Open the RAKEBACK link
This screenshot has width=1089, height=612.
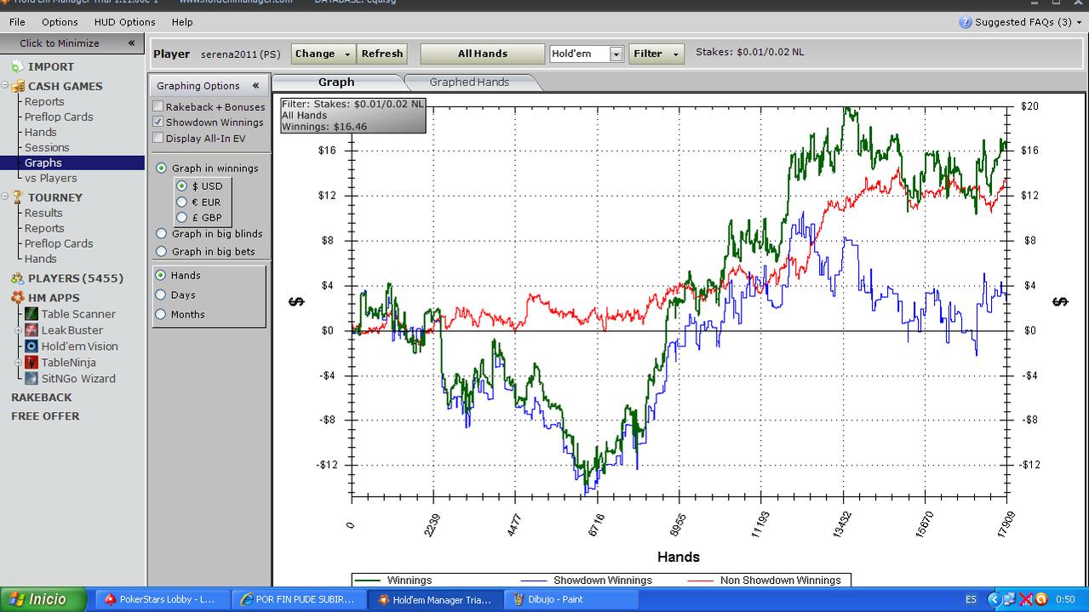pos(41,398)
